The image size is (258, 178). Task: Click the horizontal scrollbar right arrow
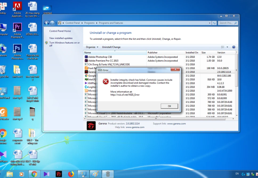[x=233, y=119]
